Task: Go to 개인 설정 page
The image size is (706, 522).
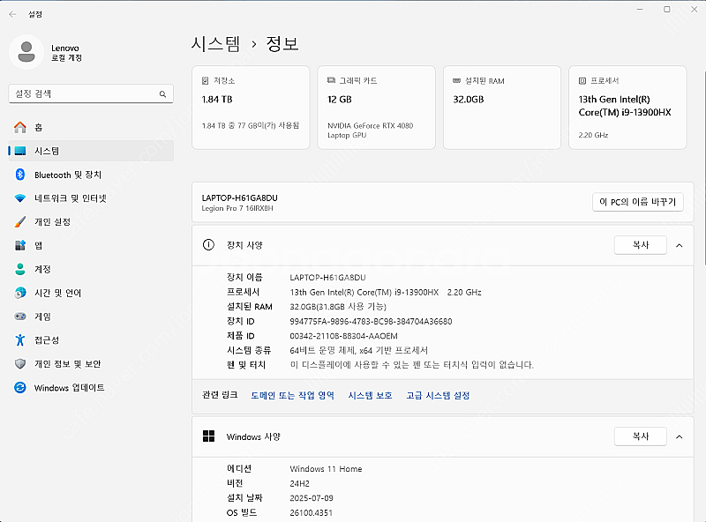Action: pyautogui.click(x=91, y=222)
